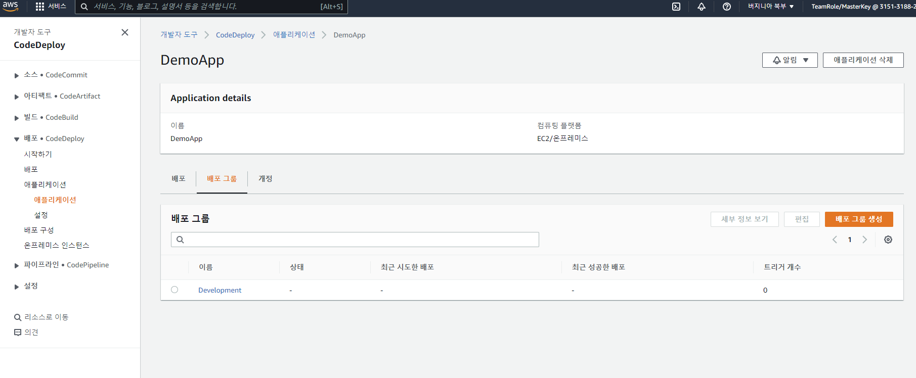Go to next page of deployment groups

865,240
